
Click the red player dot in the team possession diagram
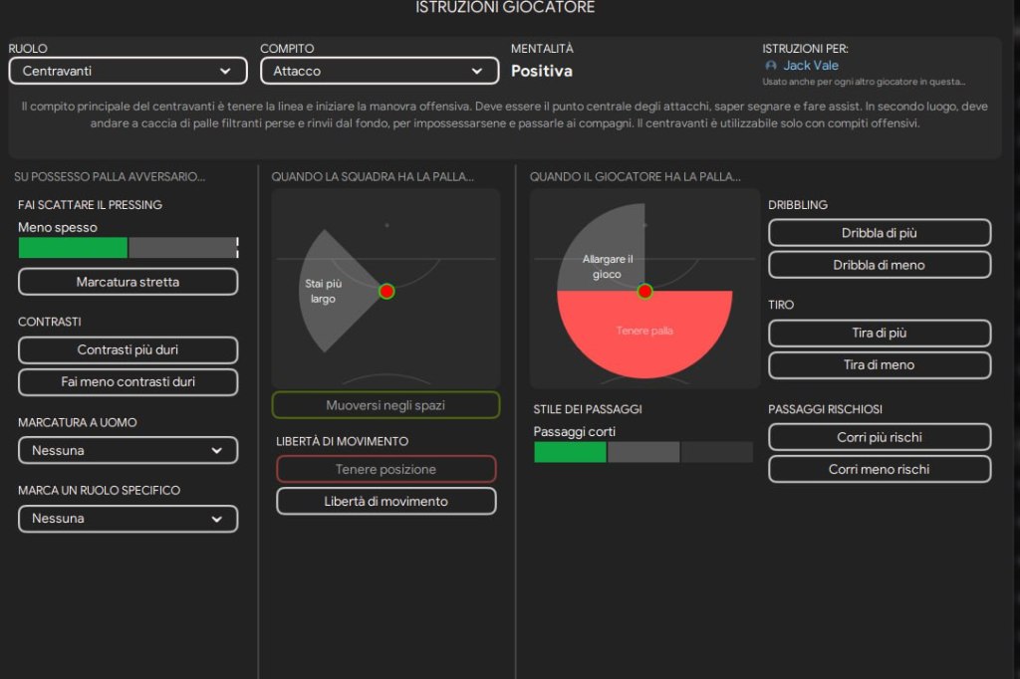click(386, 291)
